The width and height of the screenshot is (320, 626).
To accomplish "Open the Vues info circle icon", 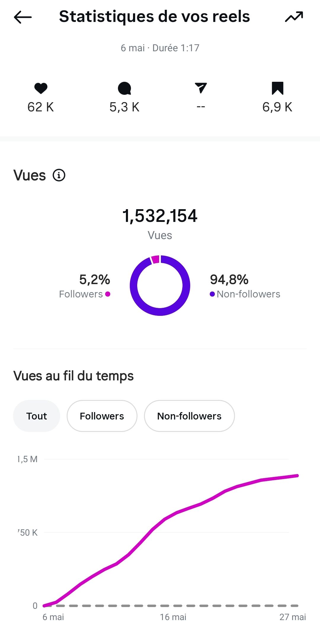I will [x=59, y=175].
